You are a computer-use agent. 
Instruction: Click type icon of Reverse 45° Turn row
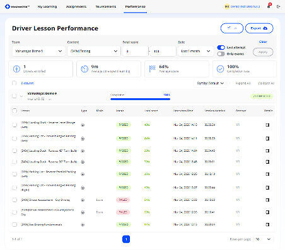pyautogui.click(x=83, y=151)
